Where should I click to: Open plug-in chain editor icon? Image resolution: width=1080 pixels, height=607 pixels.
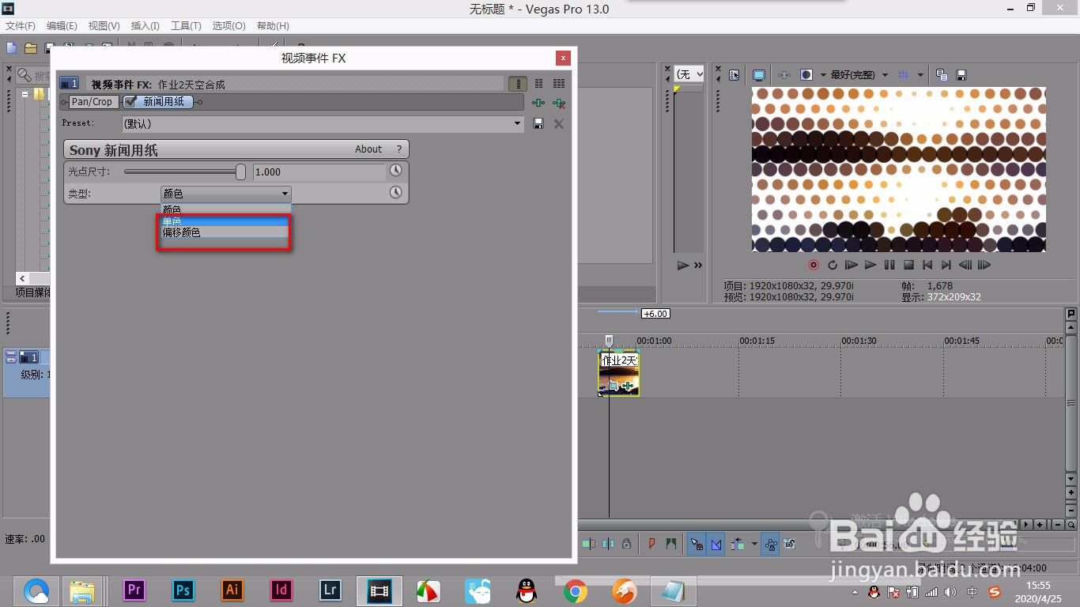(x=538, y=103)
